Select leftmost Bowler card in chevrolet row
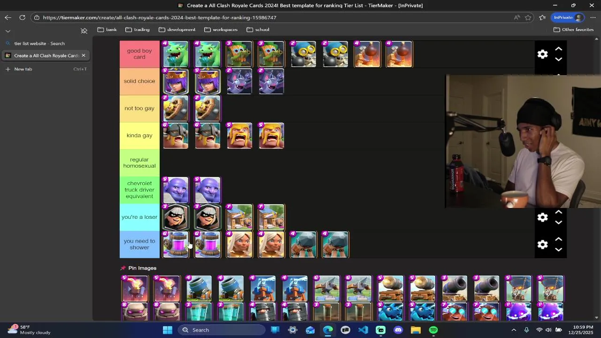 (175, 190)
